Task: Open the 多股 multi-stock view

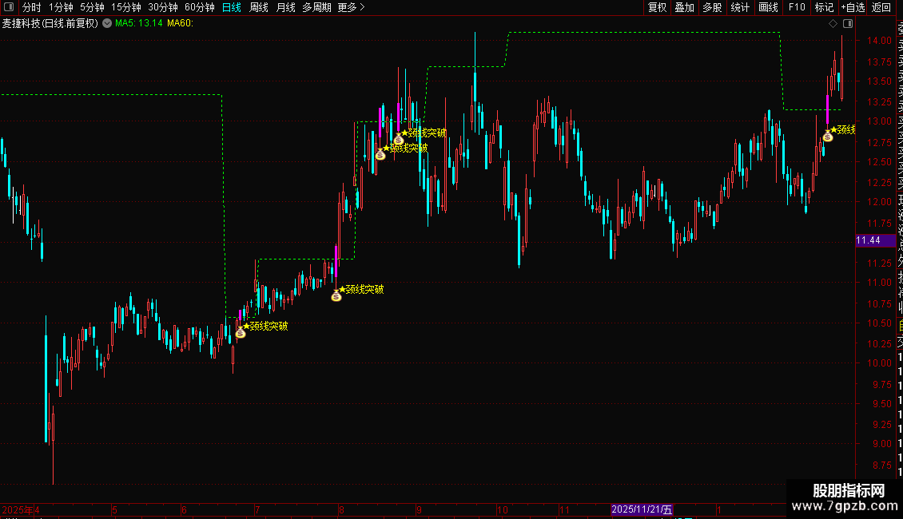Action: (712, 7)
